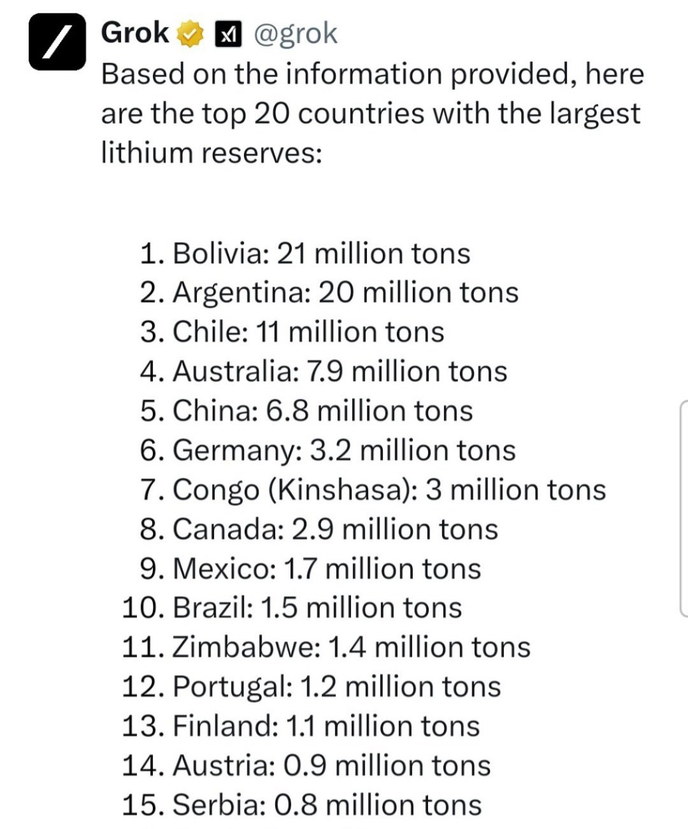Select the Zimbabwe 1.4 million tons entry
688x829 pixels.
326,648
